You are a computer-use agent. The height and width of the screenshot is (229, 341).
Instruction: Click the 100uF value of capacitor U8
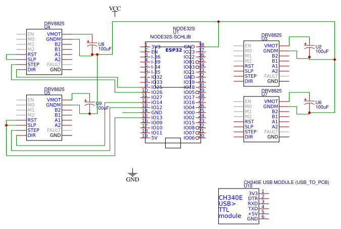coord(105,49)
